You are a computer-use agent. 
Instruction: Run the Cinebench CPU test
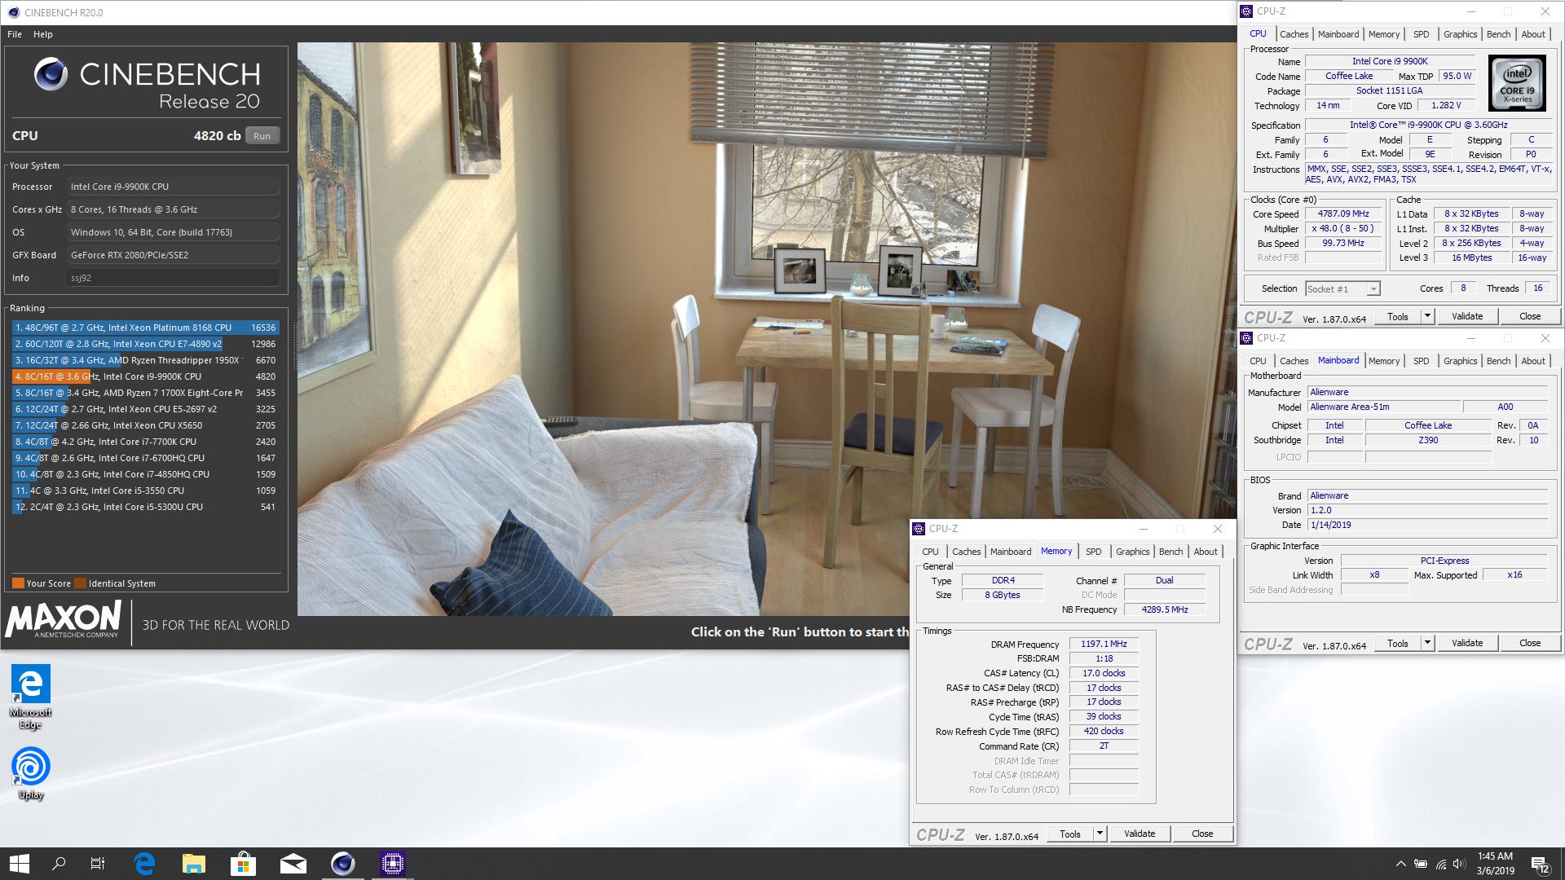(x=262, y=136)
